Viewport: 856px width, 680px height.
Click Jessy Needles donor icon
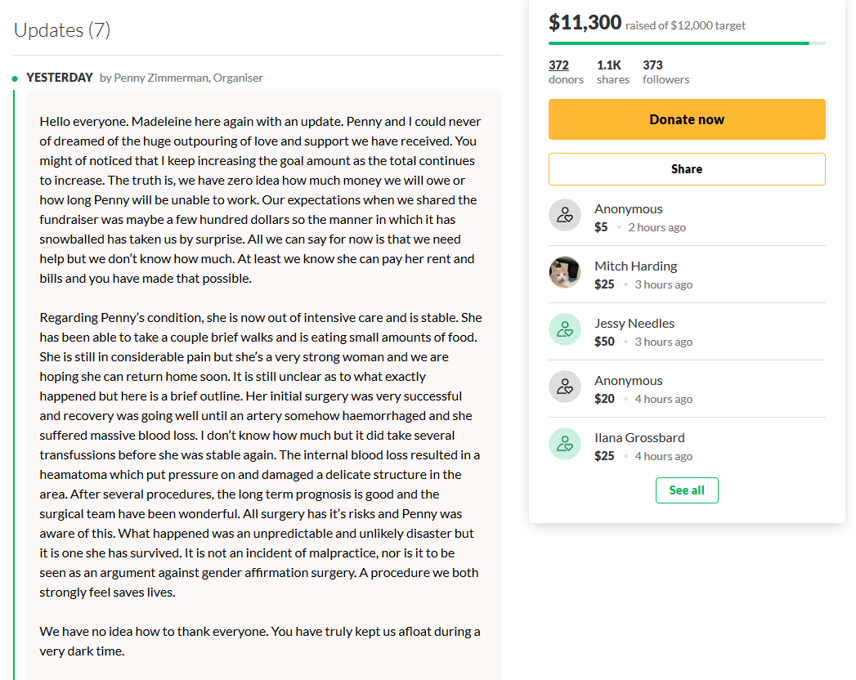coord(564,329)
